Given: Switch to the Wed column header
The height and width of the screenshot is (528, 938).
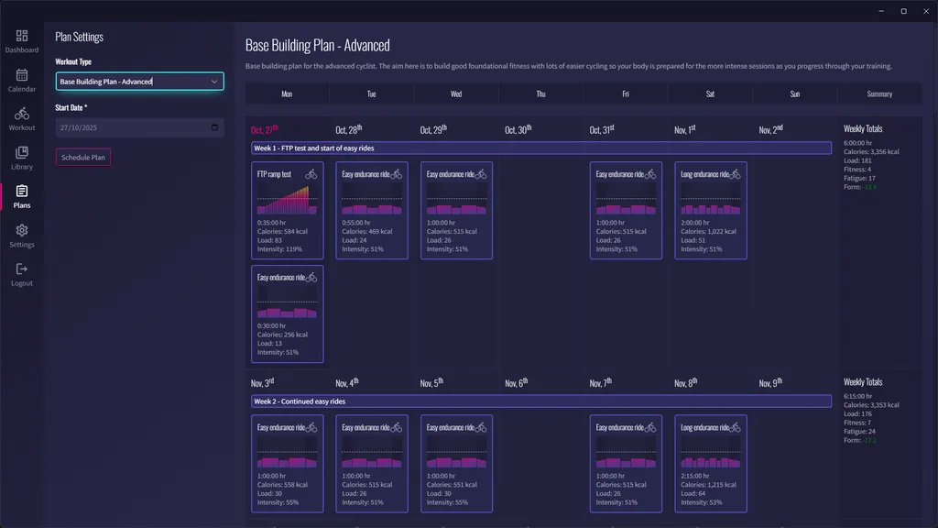Looking at the screenshot, I should click(x=455, y=93).
